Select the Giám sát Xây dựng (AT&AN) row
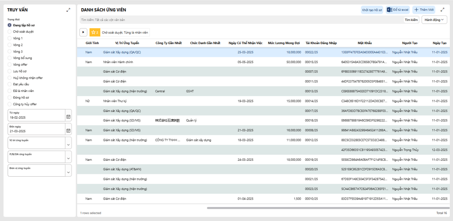This screenshot has width=453, height=221. point(265,169)
